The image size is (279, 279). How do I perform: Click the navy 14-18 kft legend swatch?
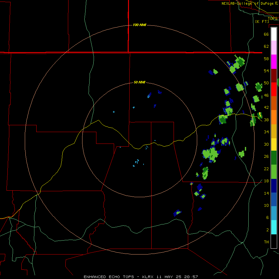[274, 186]
